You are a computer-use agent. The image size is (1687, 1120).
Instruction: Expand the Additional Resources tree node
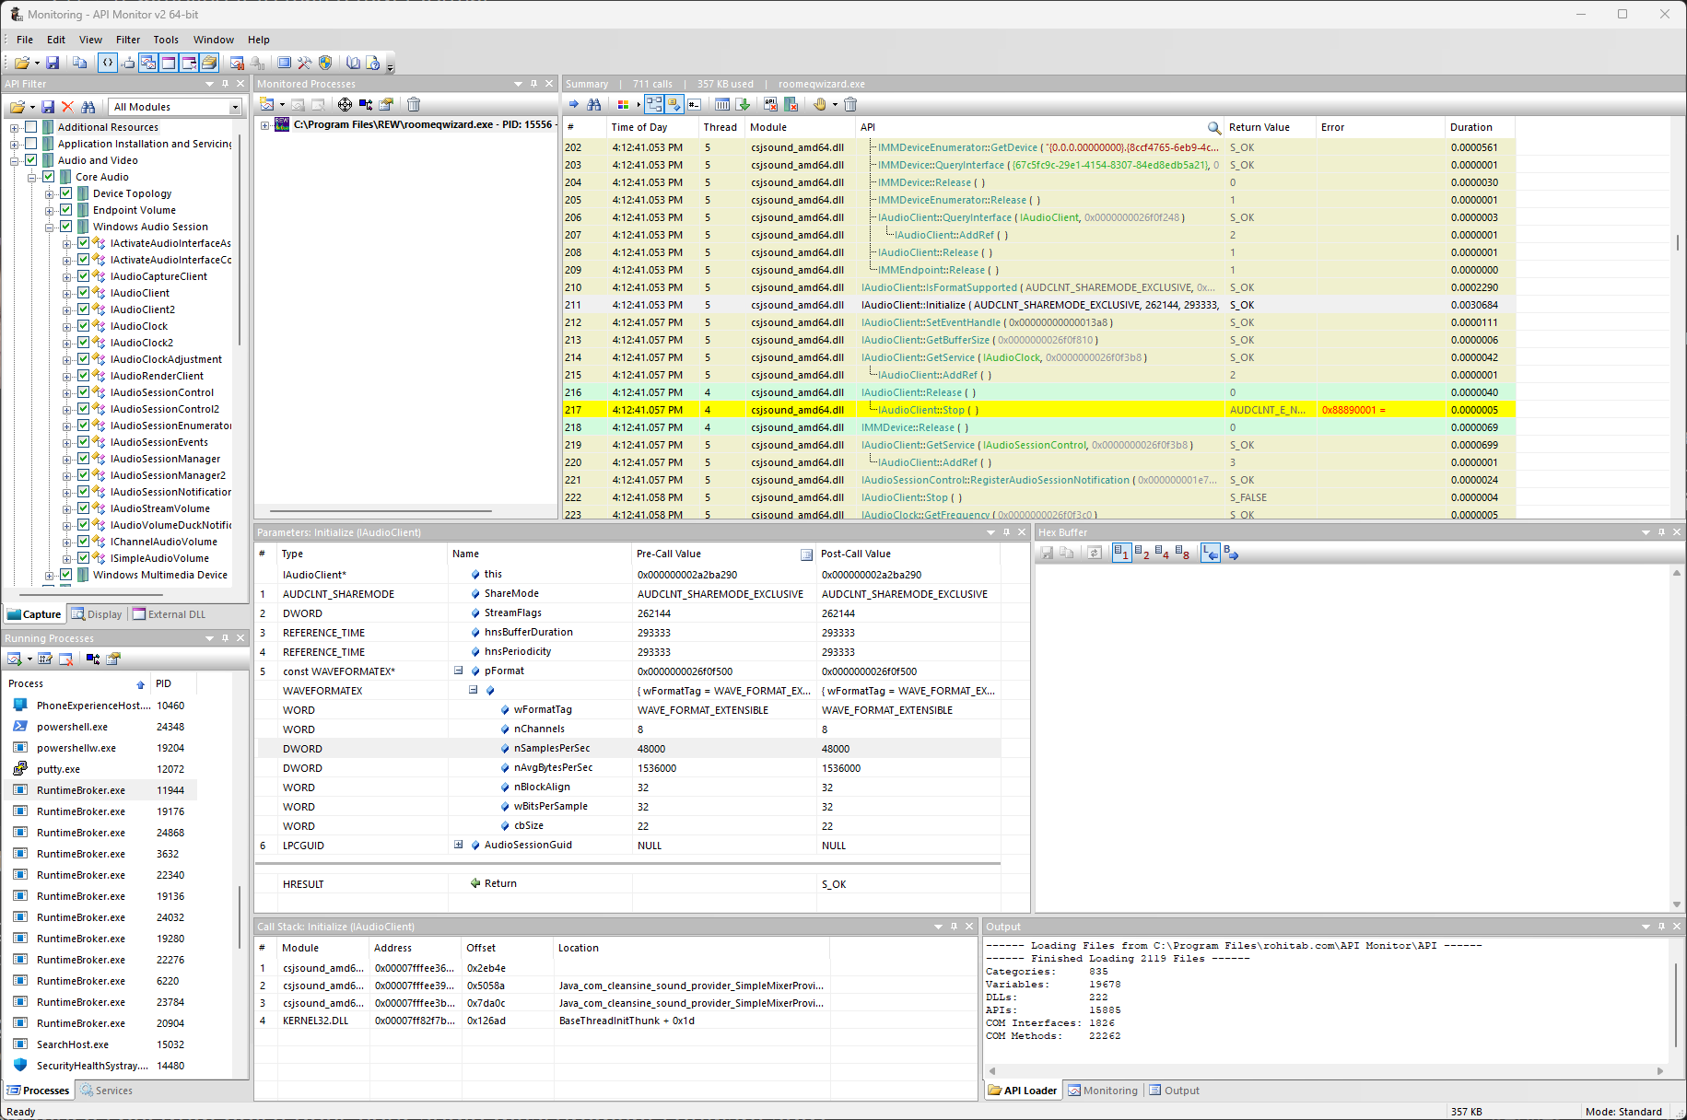[15, 127]
